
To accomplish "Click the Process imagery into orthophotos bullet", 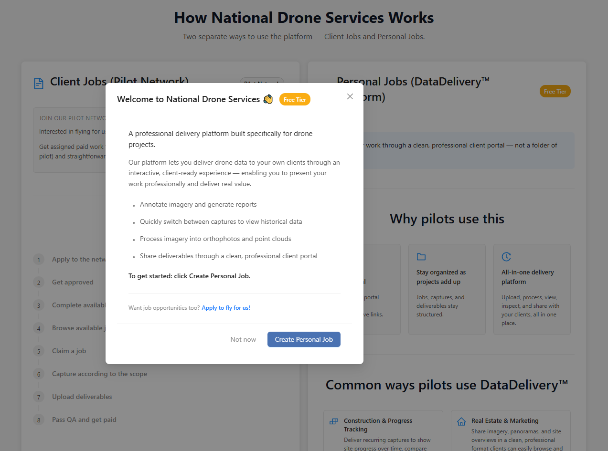I will [x=215, y=239].
